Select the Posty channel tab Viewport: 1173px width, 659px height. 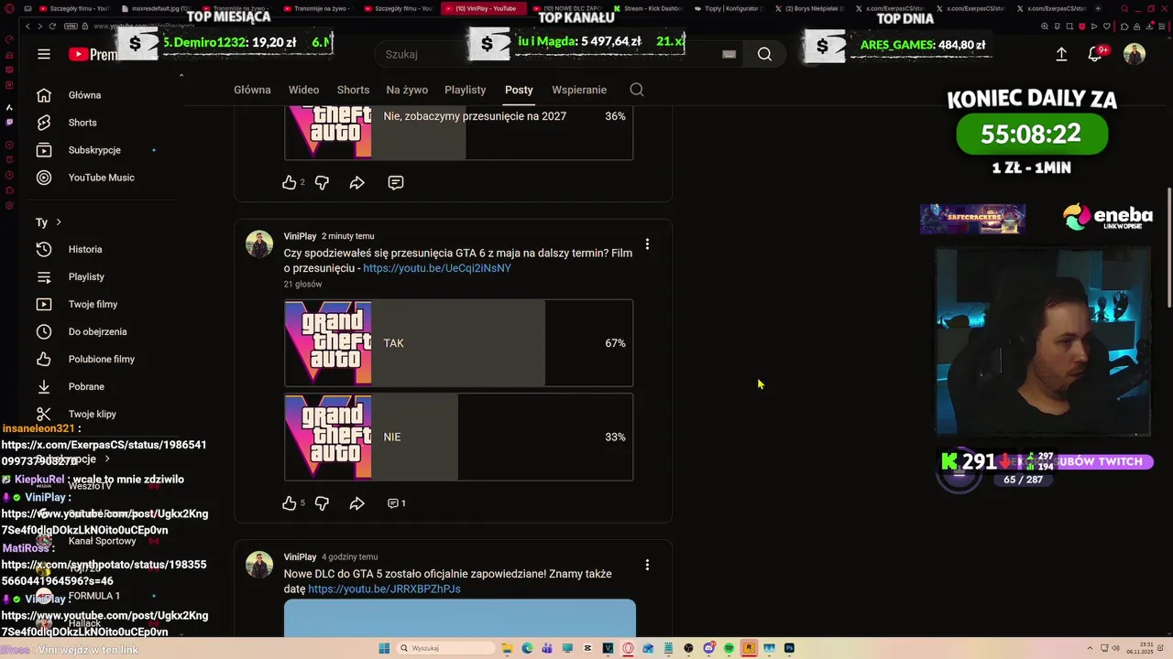(x=519, y=90)
